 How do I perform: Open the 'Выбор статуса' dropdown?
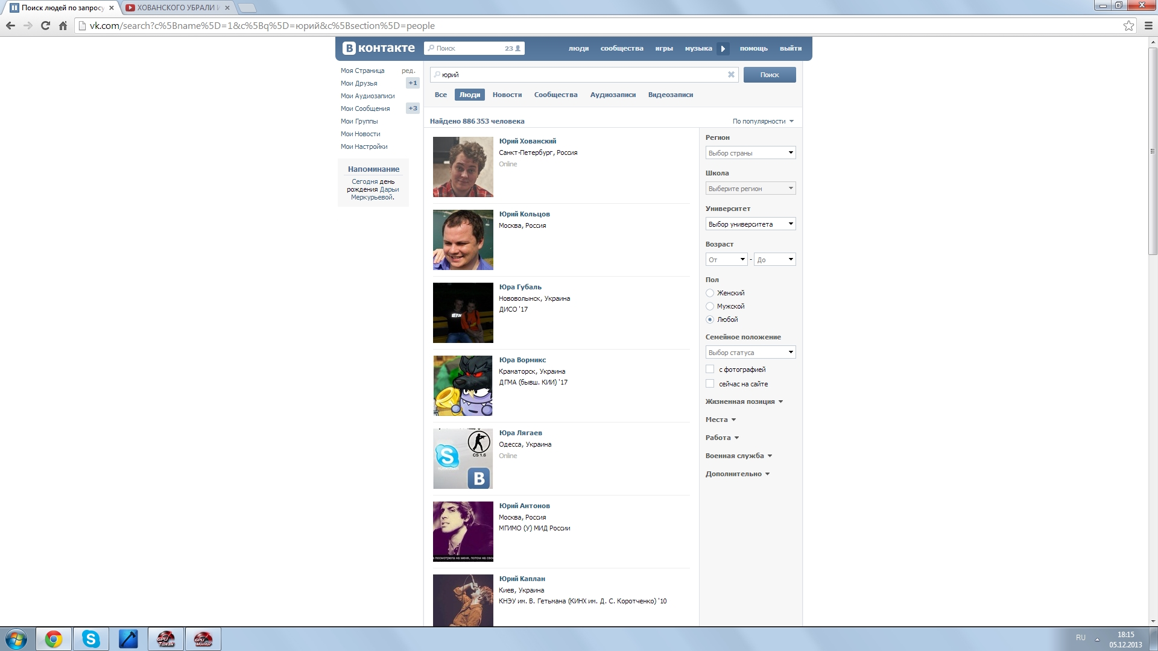(750, 353)
